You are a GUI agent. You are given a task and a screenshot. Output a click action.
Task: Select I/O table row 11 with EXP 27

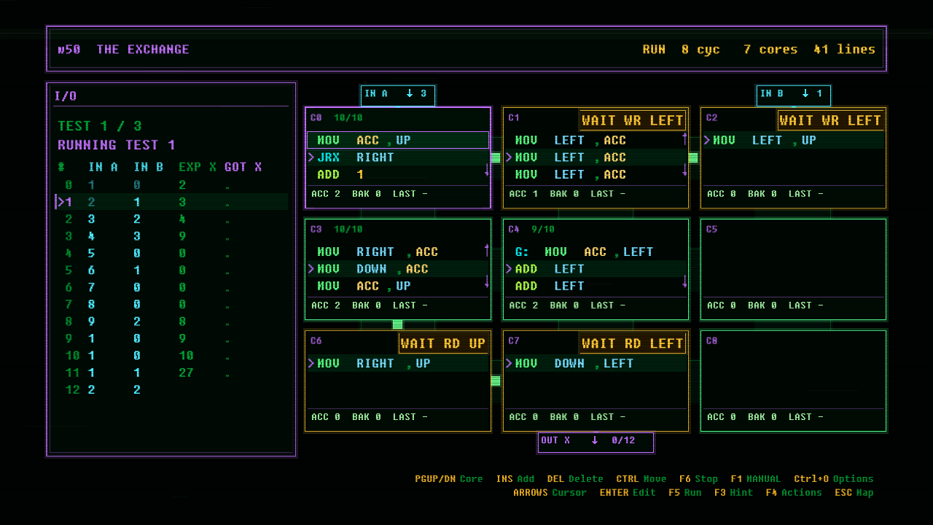[x=172, y=373]
